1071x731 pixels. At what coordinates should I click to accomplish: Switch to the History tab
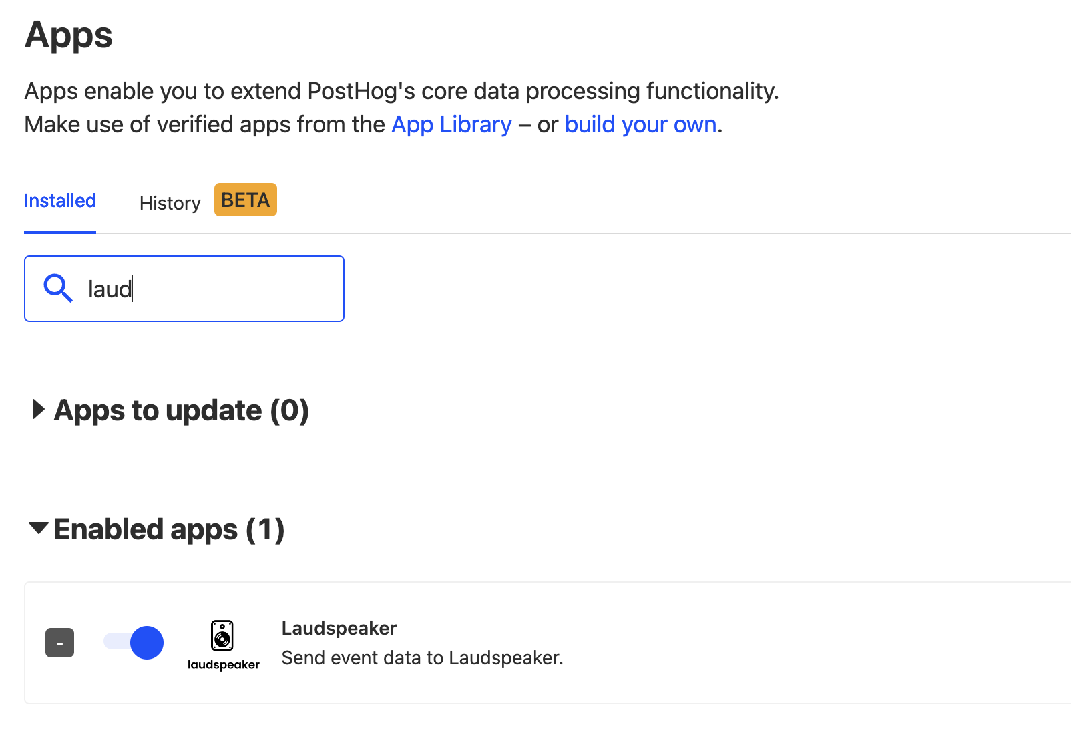coord(169,202)
